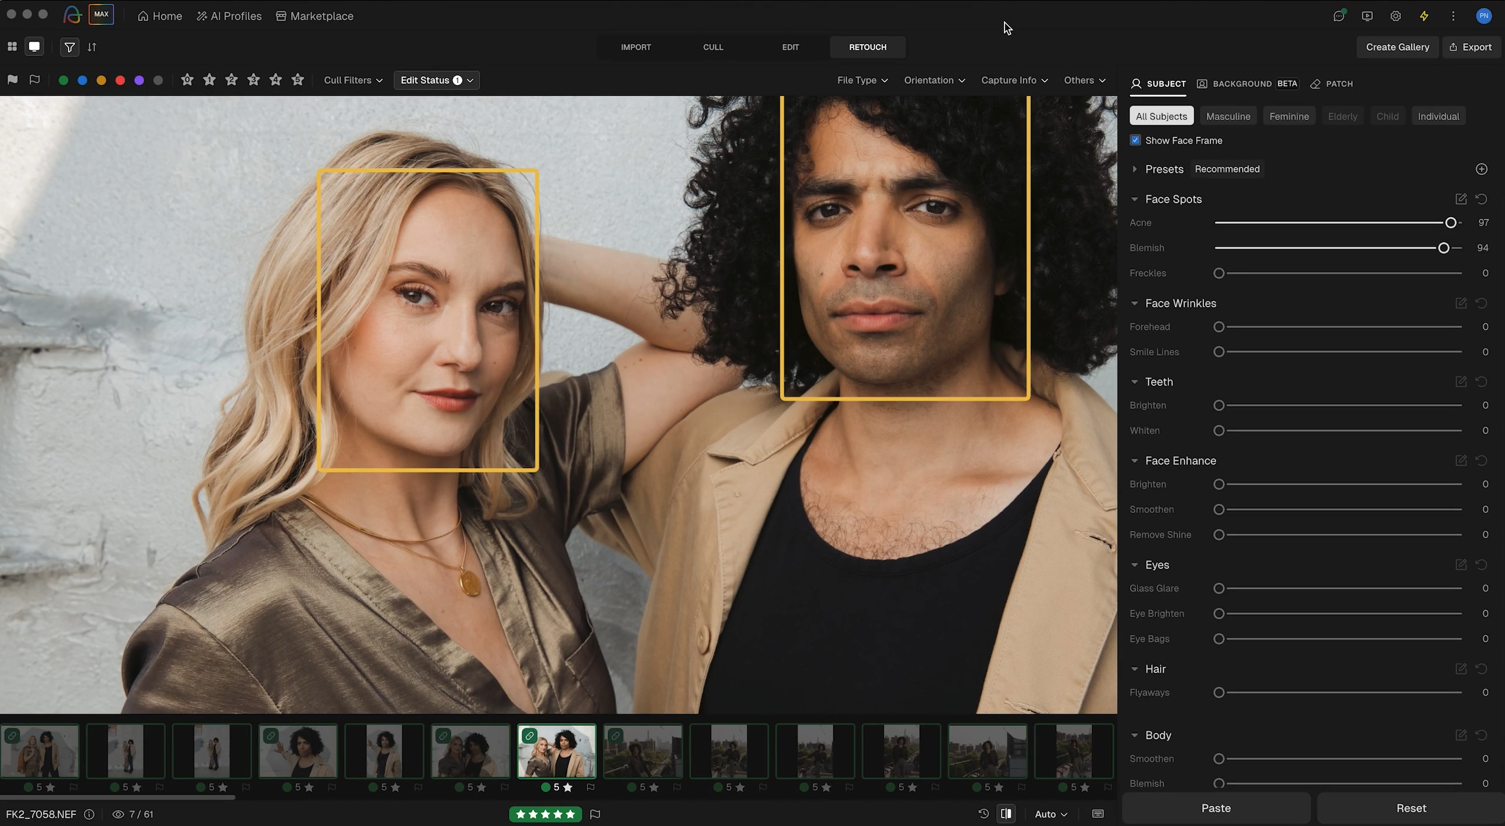Click the Teeth section edit icon
This screenshot has height=826, width=1505.
point(1461,382)
